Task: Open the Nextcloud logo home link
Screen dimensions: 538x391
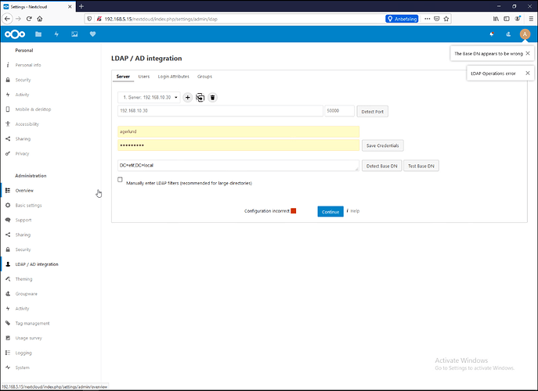Action: (15, 34)
